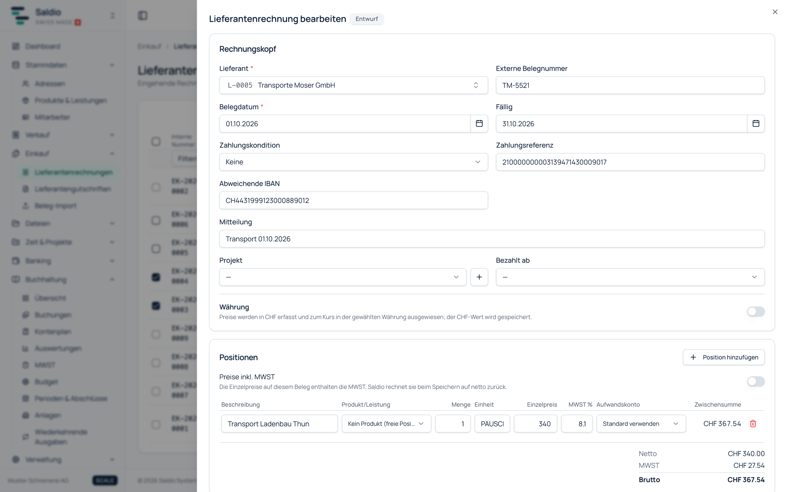This screenshot has width=787, height=492.
Task: Open the Lieferant selector
Action: 353,85
